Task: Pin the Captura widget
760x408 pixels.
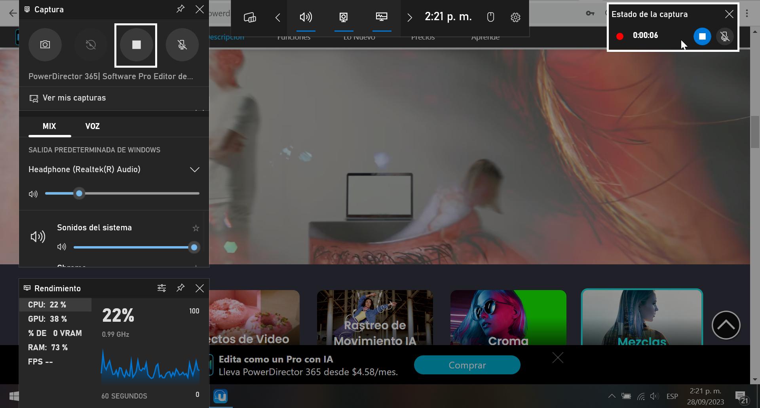Action: point(180,9)
